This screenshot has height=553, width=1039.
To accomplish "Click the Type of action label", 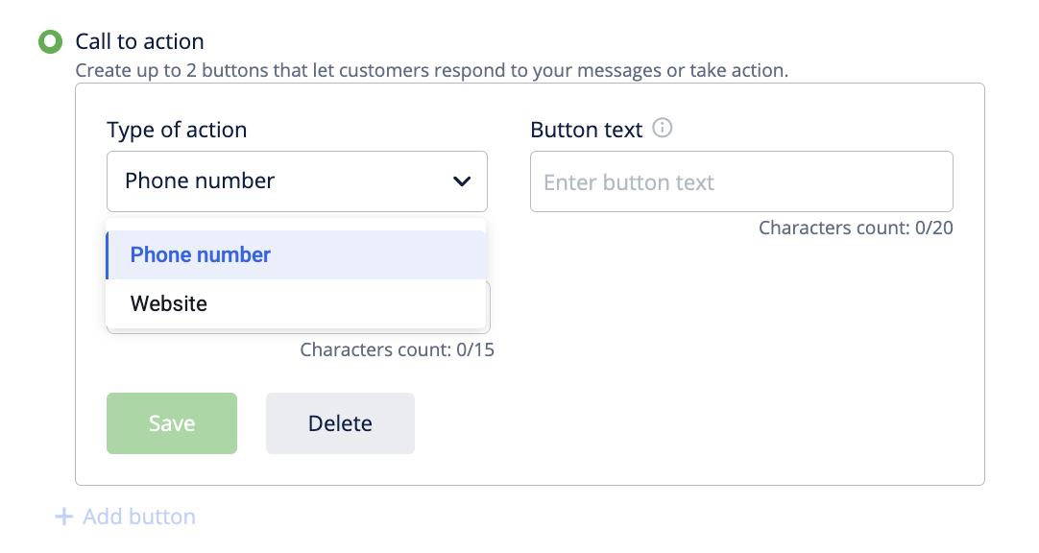I will pyautogui.click(x=177, y=130).
